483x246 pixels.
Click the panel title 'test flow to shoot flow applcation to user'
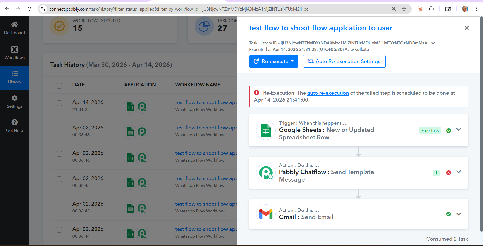point(321,28)
